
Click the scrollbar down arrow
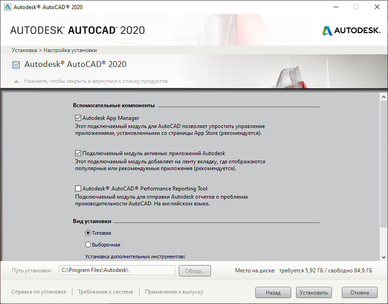pos(383,257)
